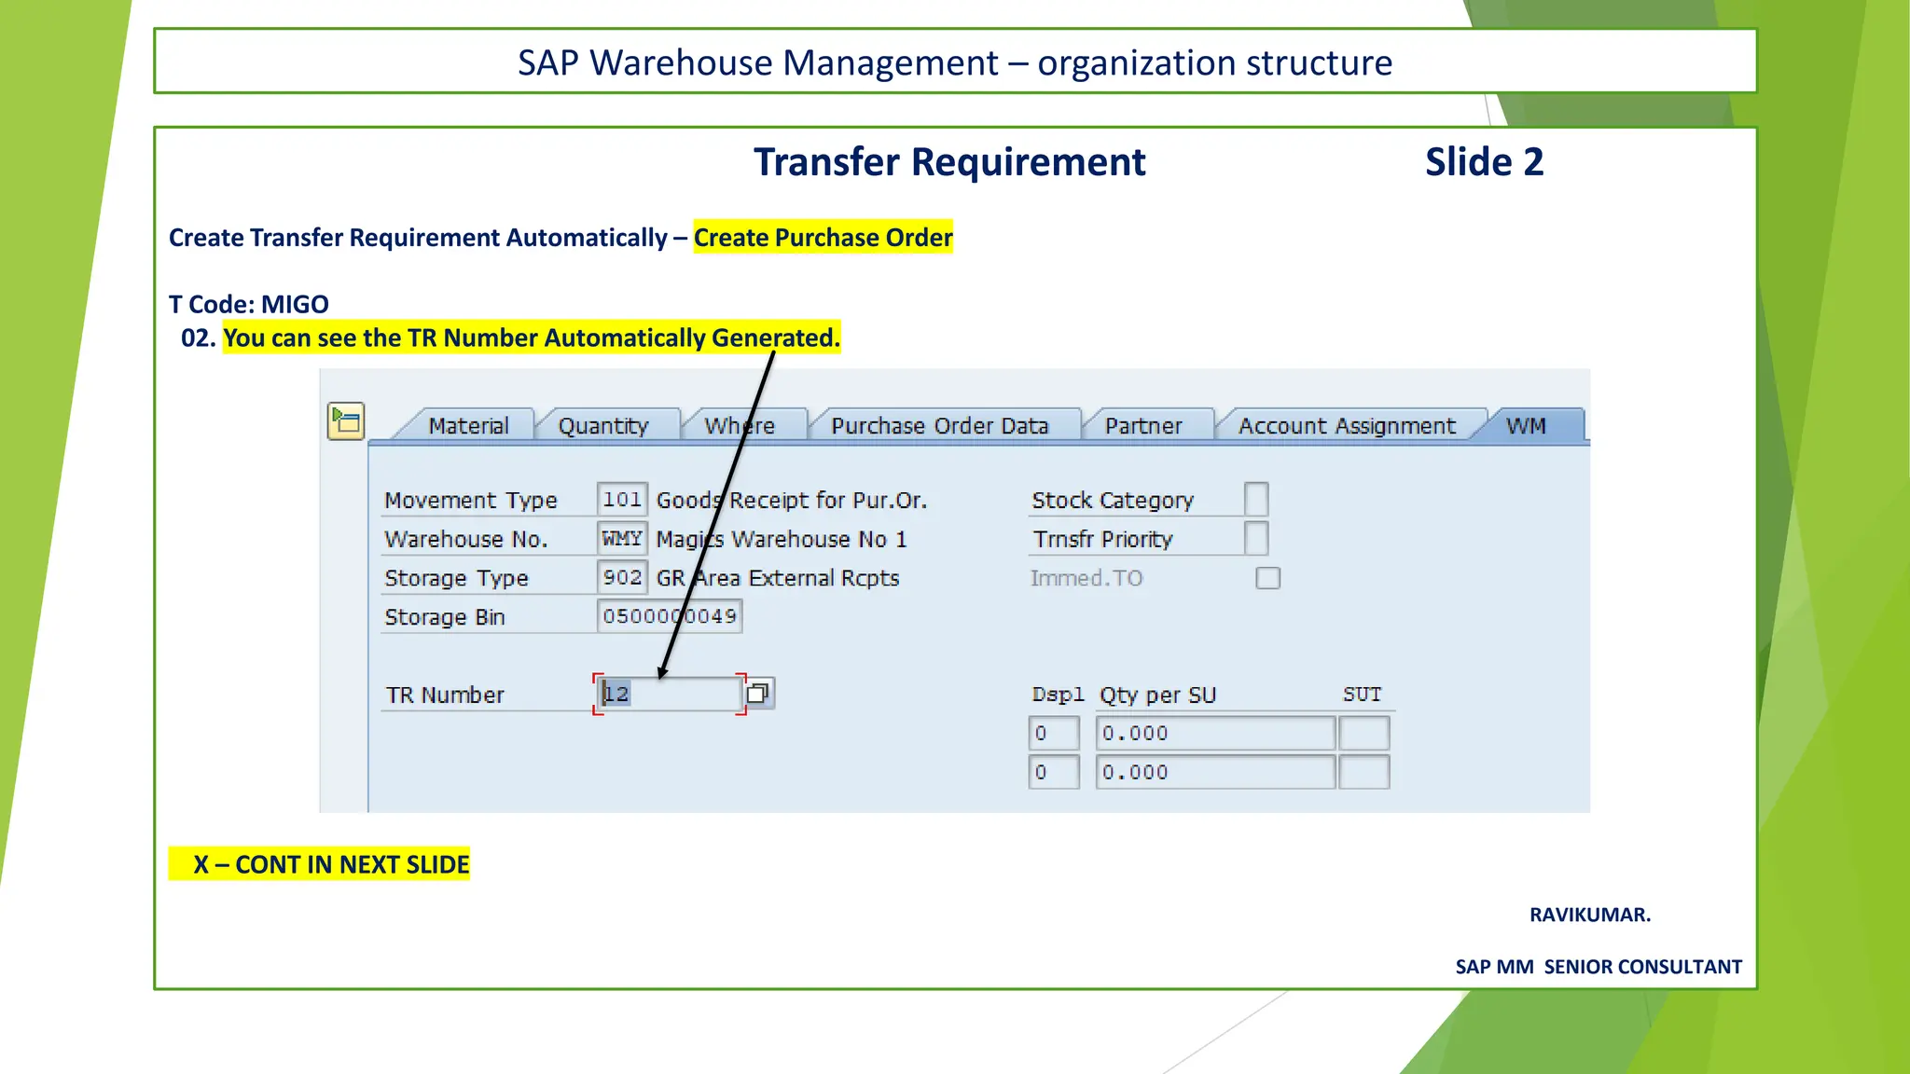Click the slide title 'SAP Warehouse Management'
This screenshot has height=1074, width=1910.
pos(758,62)
